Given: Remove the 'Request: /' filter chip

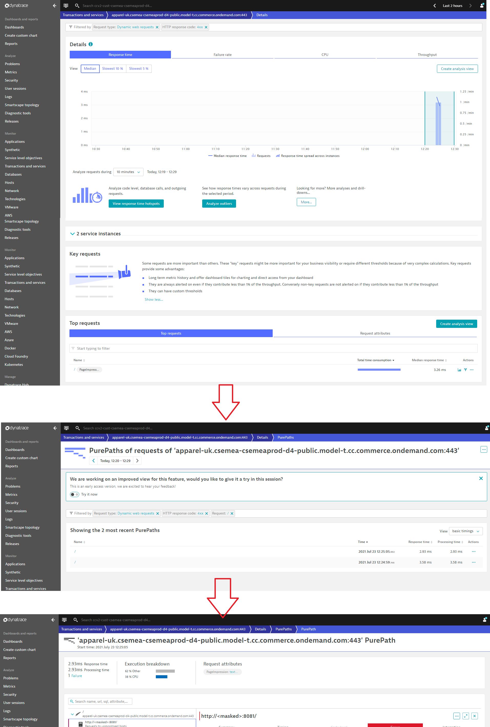Looking at the screenshot, I should pyautogui.click(x=232, y=513).
